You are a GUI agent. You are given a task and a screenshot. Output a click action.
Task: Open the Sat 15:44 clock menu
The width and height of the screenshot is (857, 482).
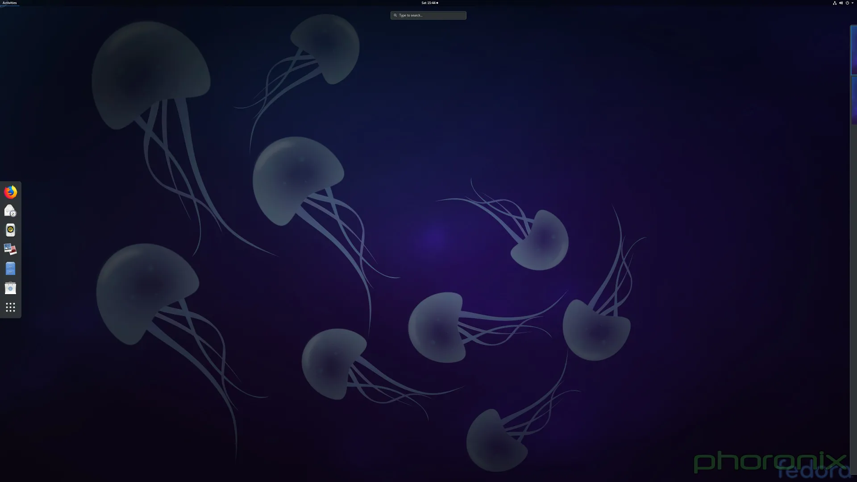(x=428, y=3)
